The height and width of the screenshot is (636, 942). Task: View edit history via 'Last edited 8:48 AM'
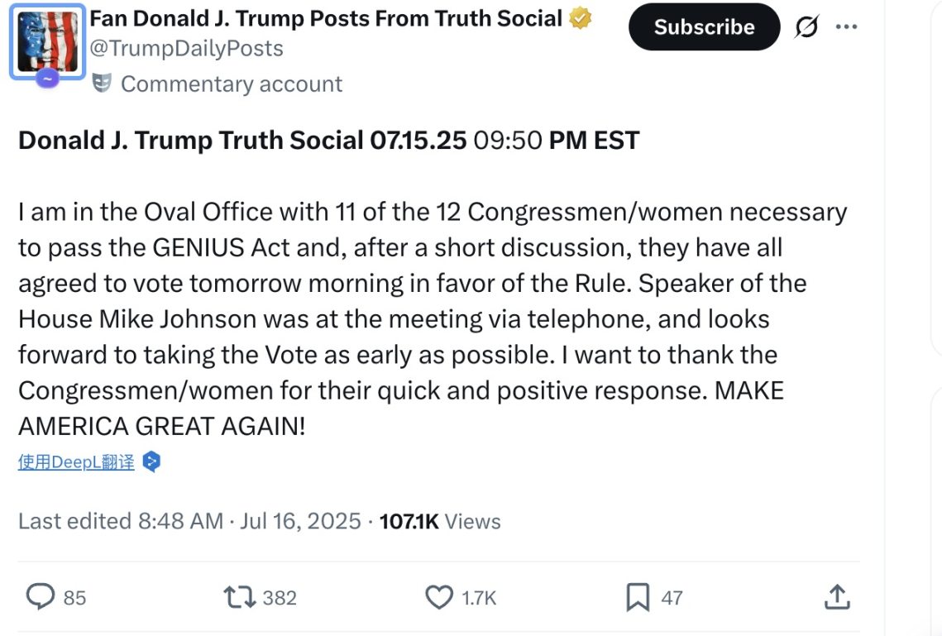[121, 521]
